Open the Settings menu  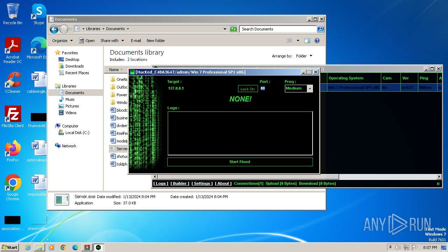pyautogui.click(x=202, y=183)
